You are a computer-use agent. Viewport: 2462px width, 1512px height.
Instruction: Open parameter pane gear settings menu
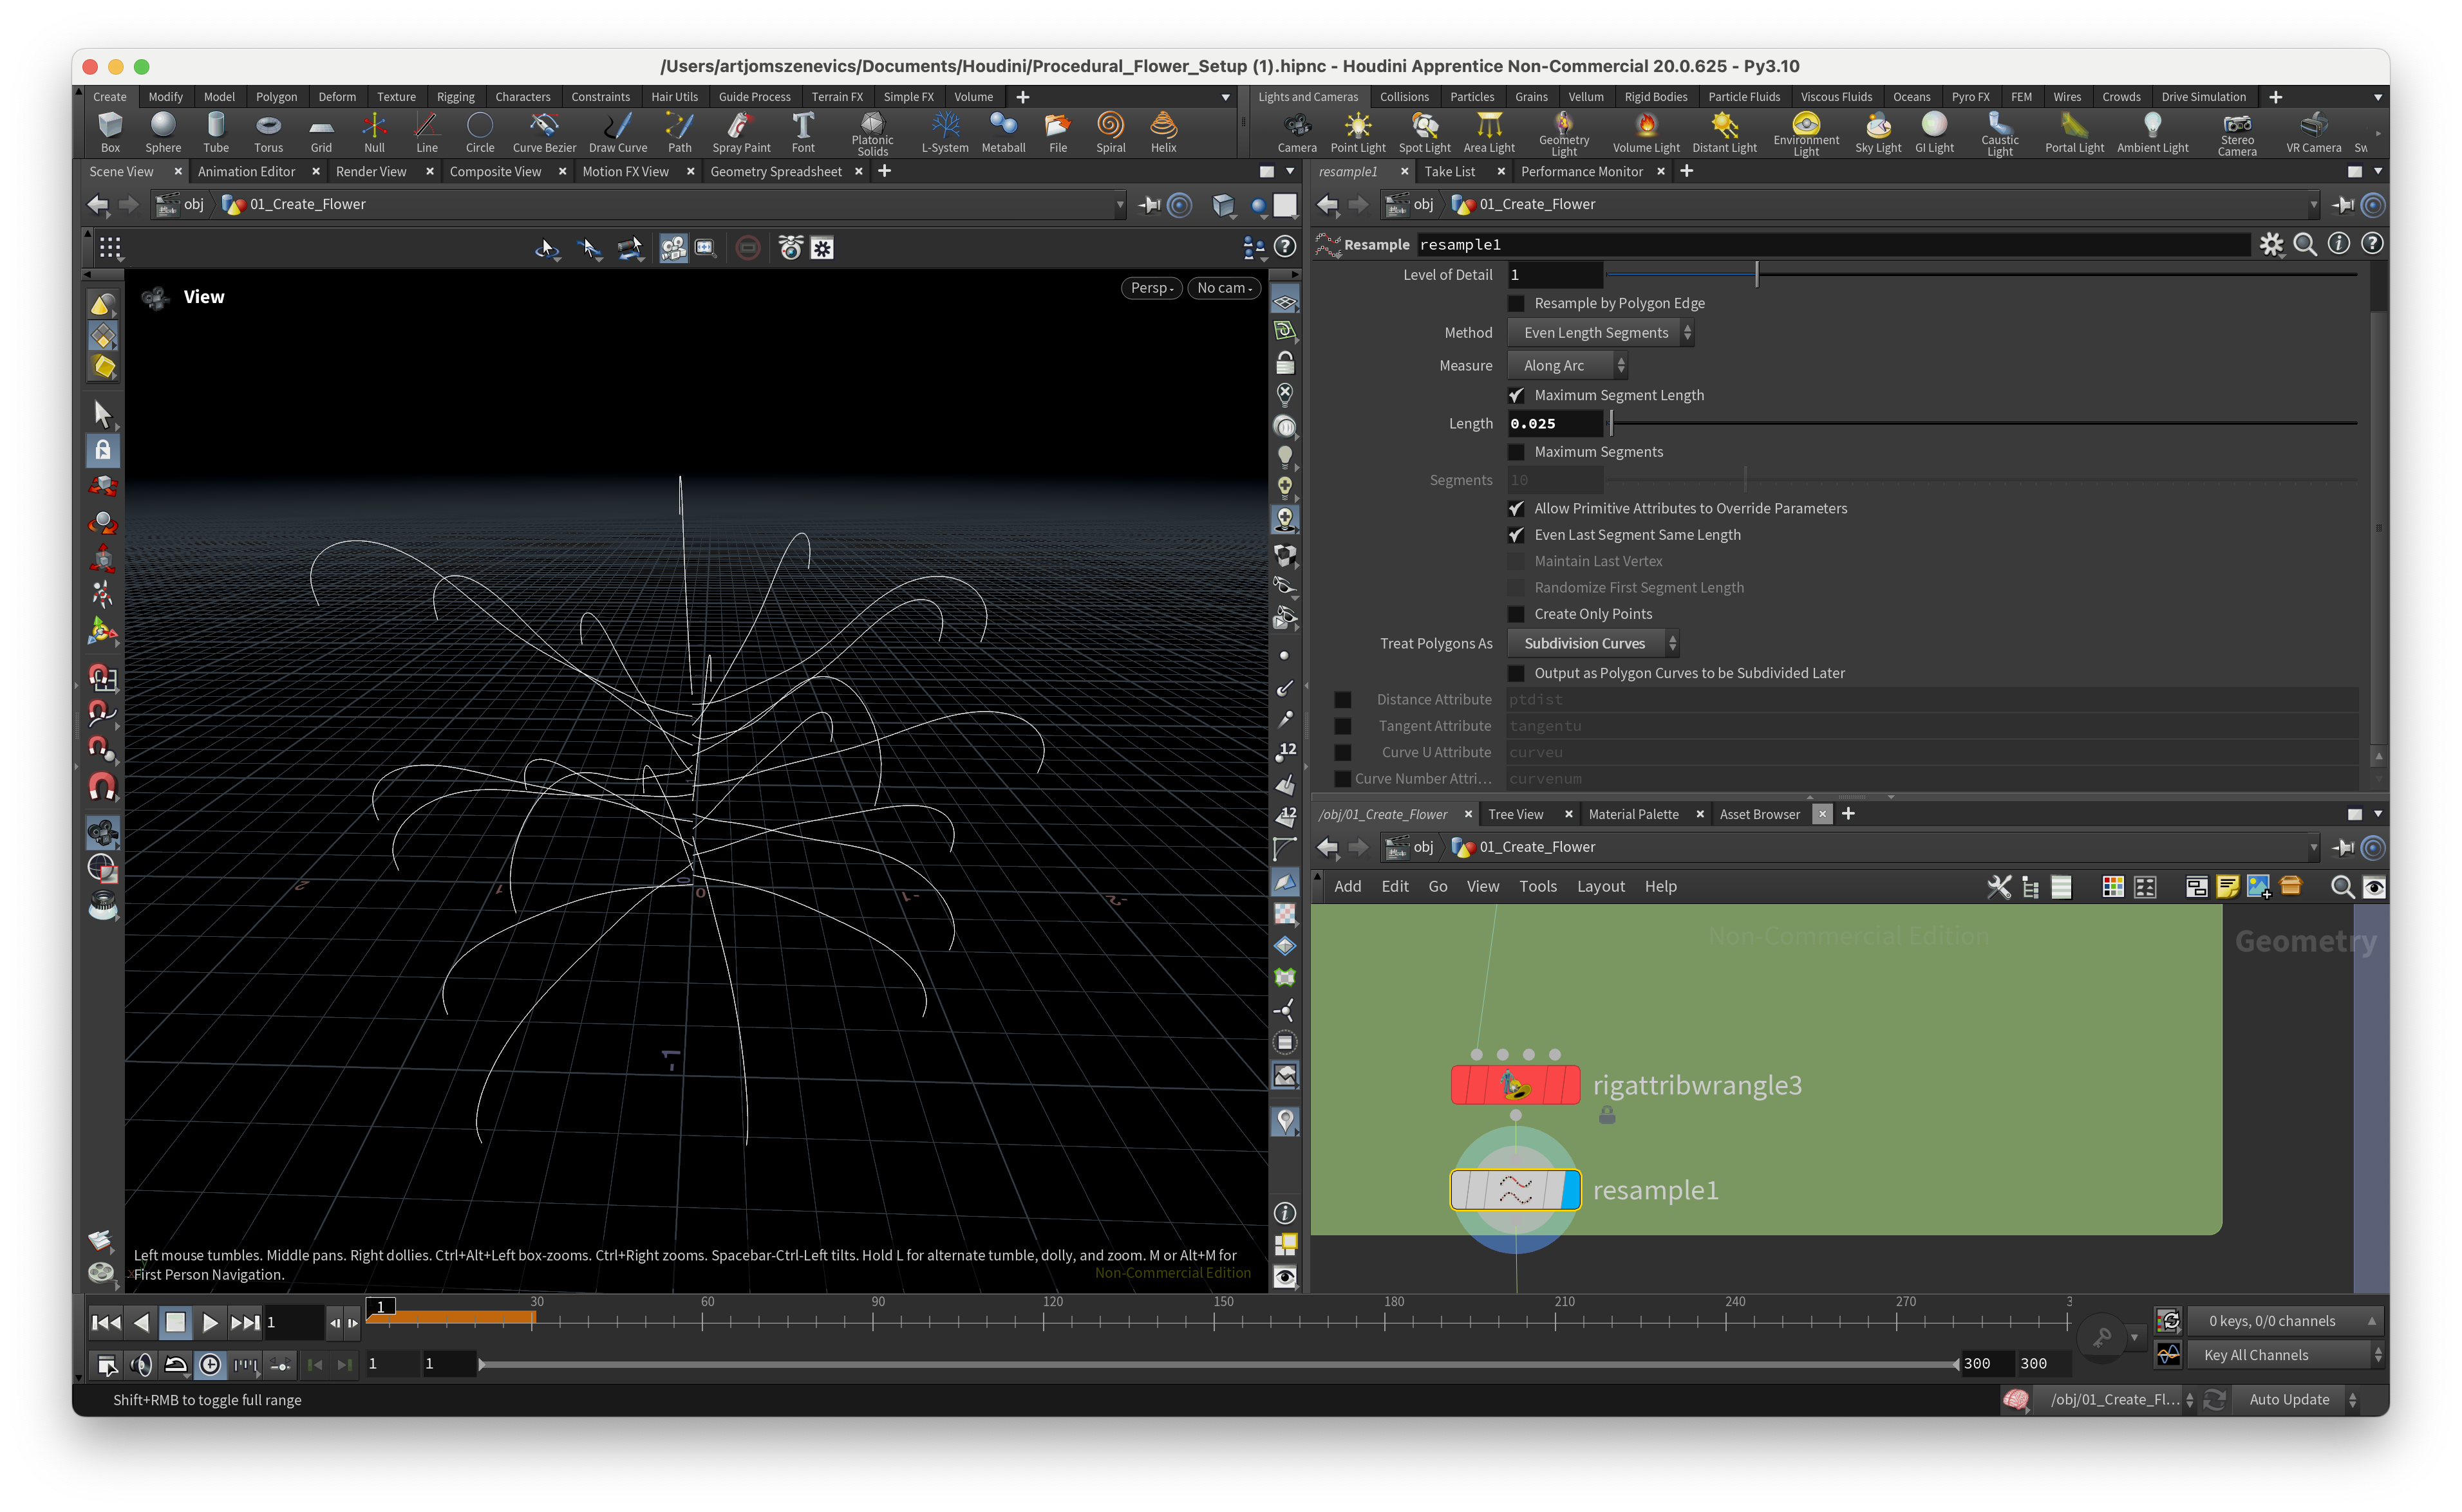[x=2271, y=244]
